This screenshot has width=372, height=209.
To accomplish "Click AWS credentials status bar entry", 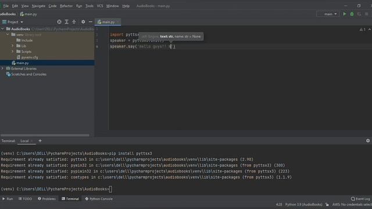I will pyautogui.click(x=352, y=204).
